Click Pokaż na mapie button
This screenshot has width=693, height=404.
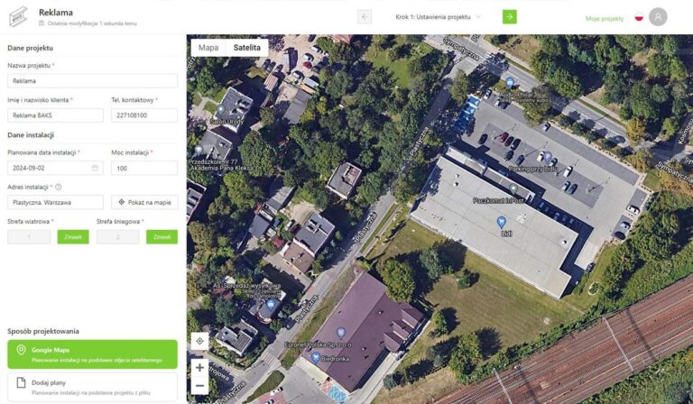(144, 202)
